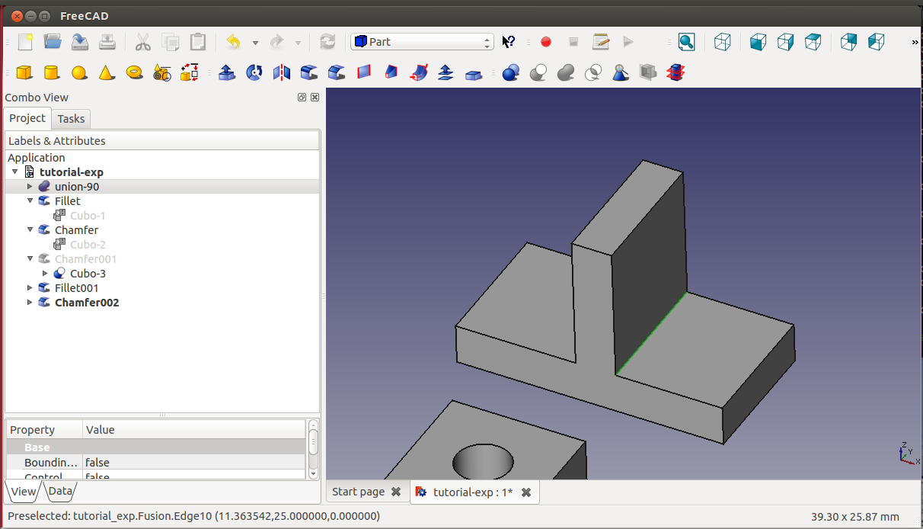Switch to the Tasks tab
923x529 pixels.
(x=71, y=119)
